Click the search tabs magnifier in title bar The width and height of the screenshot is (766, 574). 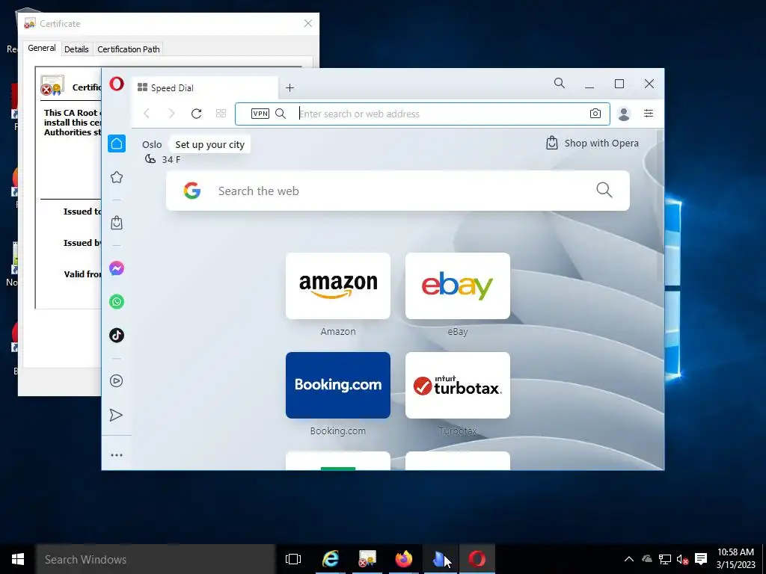560,84
